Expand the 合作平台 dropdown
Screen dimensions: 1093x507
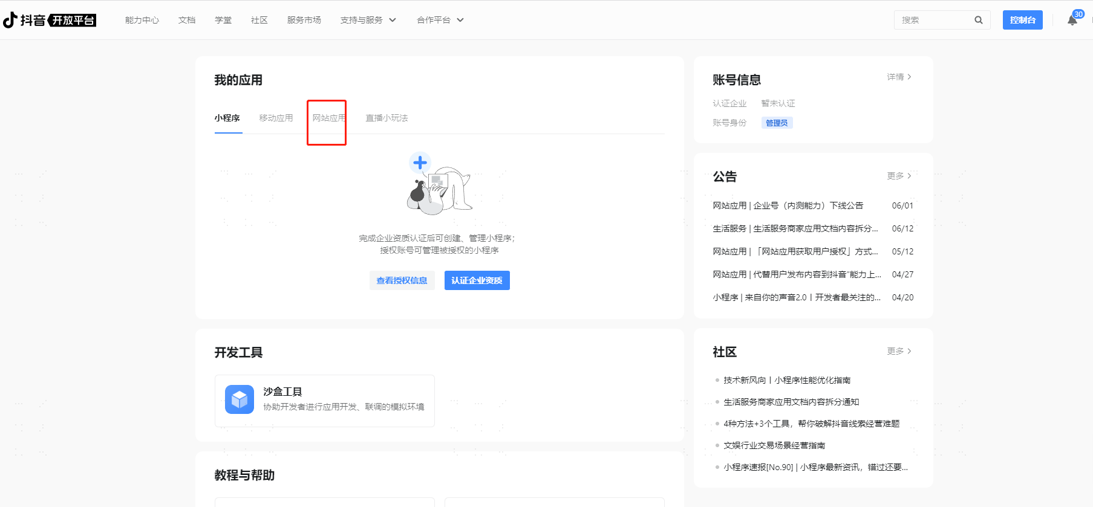pos(440,20)
